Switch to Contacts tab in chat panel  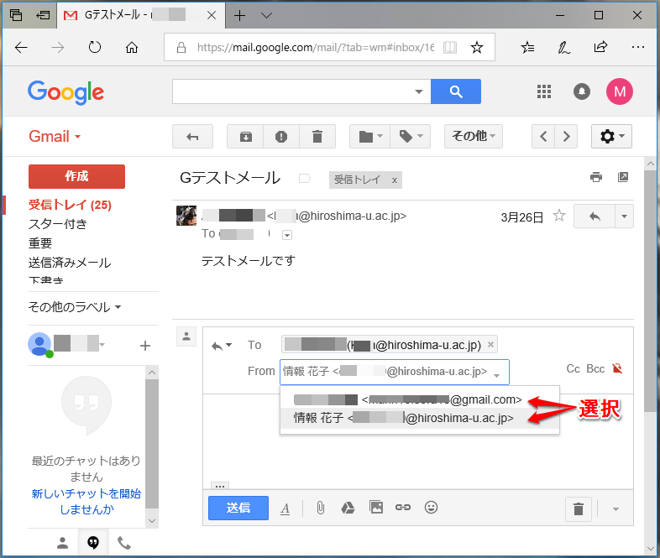point(62,543)
